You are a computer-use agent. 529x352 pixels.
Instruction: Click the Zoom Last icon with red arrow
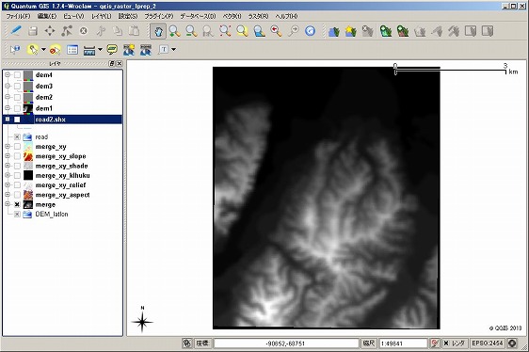(x=276, y=31)
